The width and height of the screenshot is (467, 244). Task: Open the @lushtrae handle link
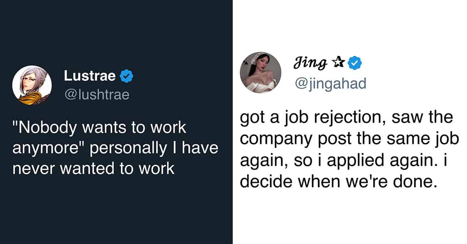97,95
